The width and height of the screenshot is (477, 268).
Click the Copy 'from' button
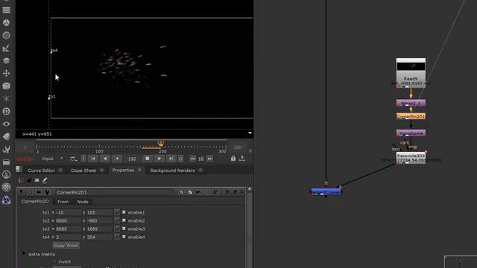(66, 246)
